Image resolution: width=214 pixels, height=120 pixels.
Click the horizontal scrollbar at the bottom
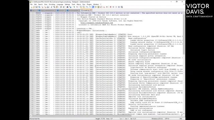click(82, 116)
